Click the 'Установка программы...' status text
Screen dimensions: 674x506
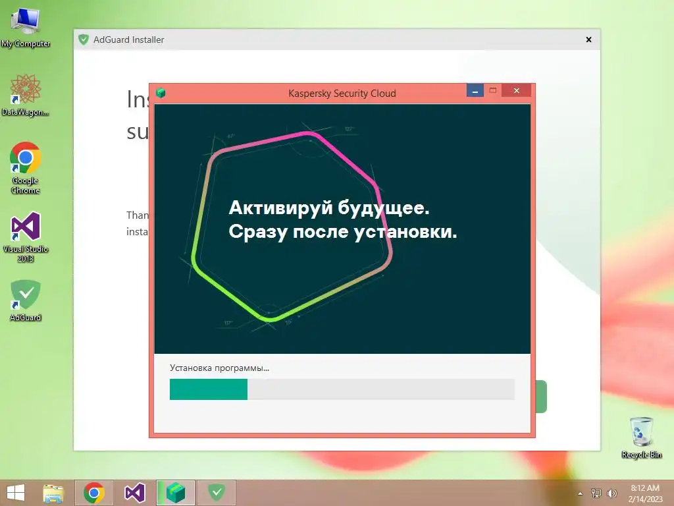(219, 368)
